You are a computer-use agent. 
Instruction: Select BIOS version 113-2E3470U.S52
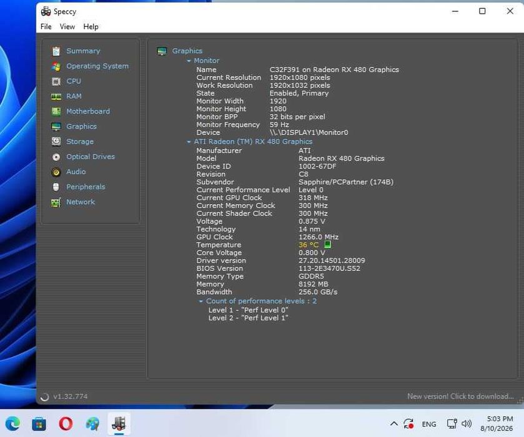329,268
